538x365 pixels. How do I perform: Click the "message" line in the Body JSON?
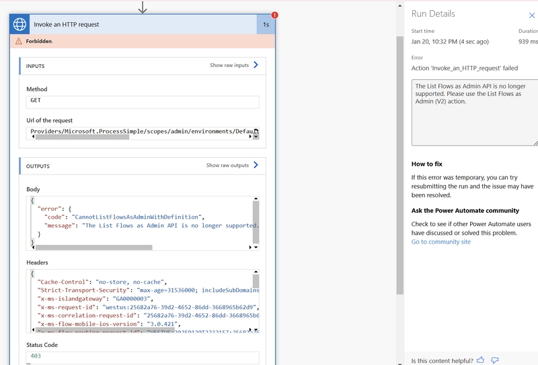151,225
